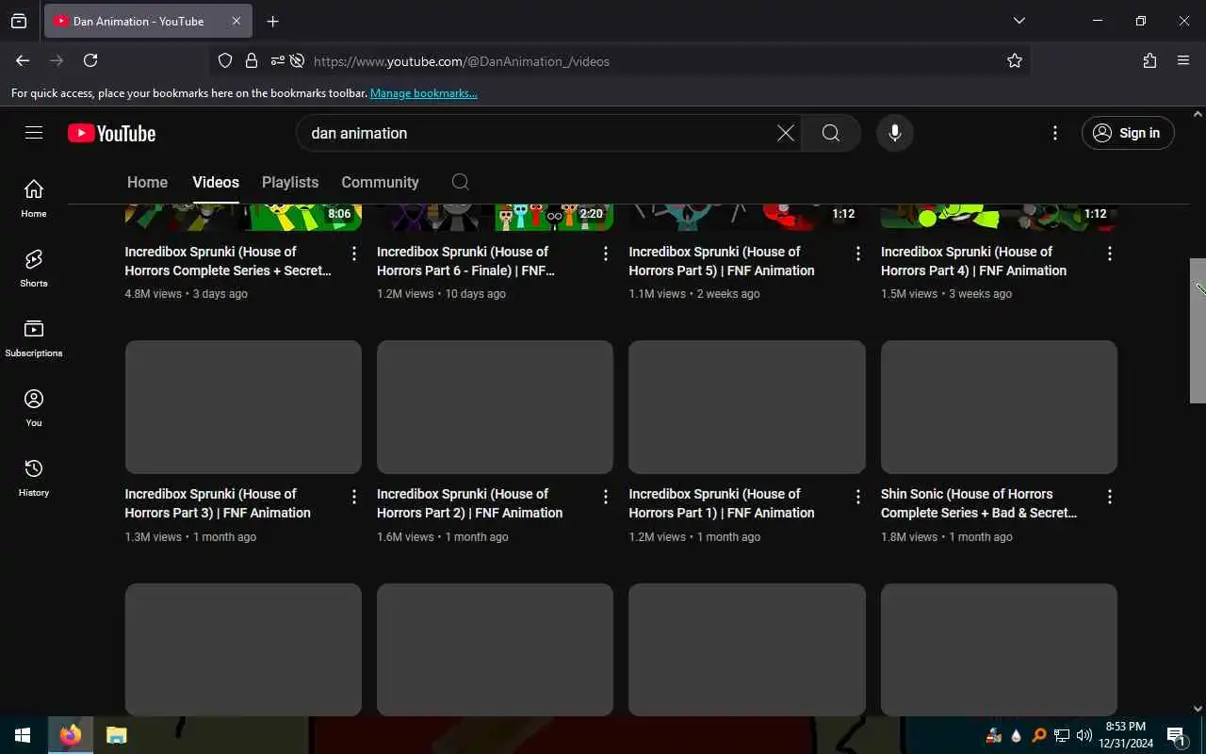Open action menu for House of Horrors Part 4 video
1206x754 pixels.
pos(1110,254)
